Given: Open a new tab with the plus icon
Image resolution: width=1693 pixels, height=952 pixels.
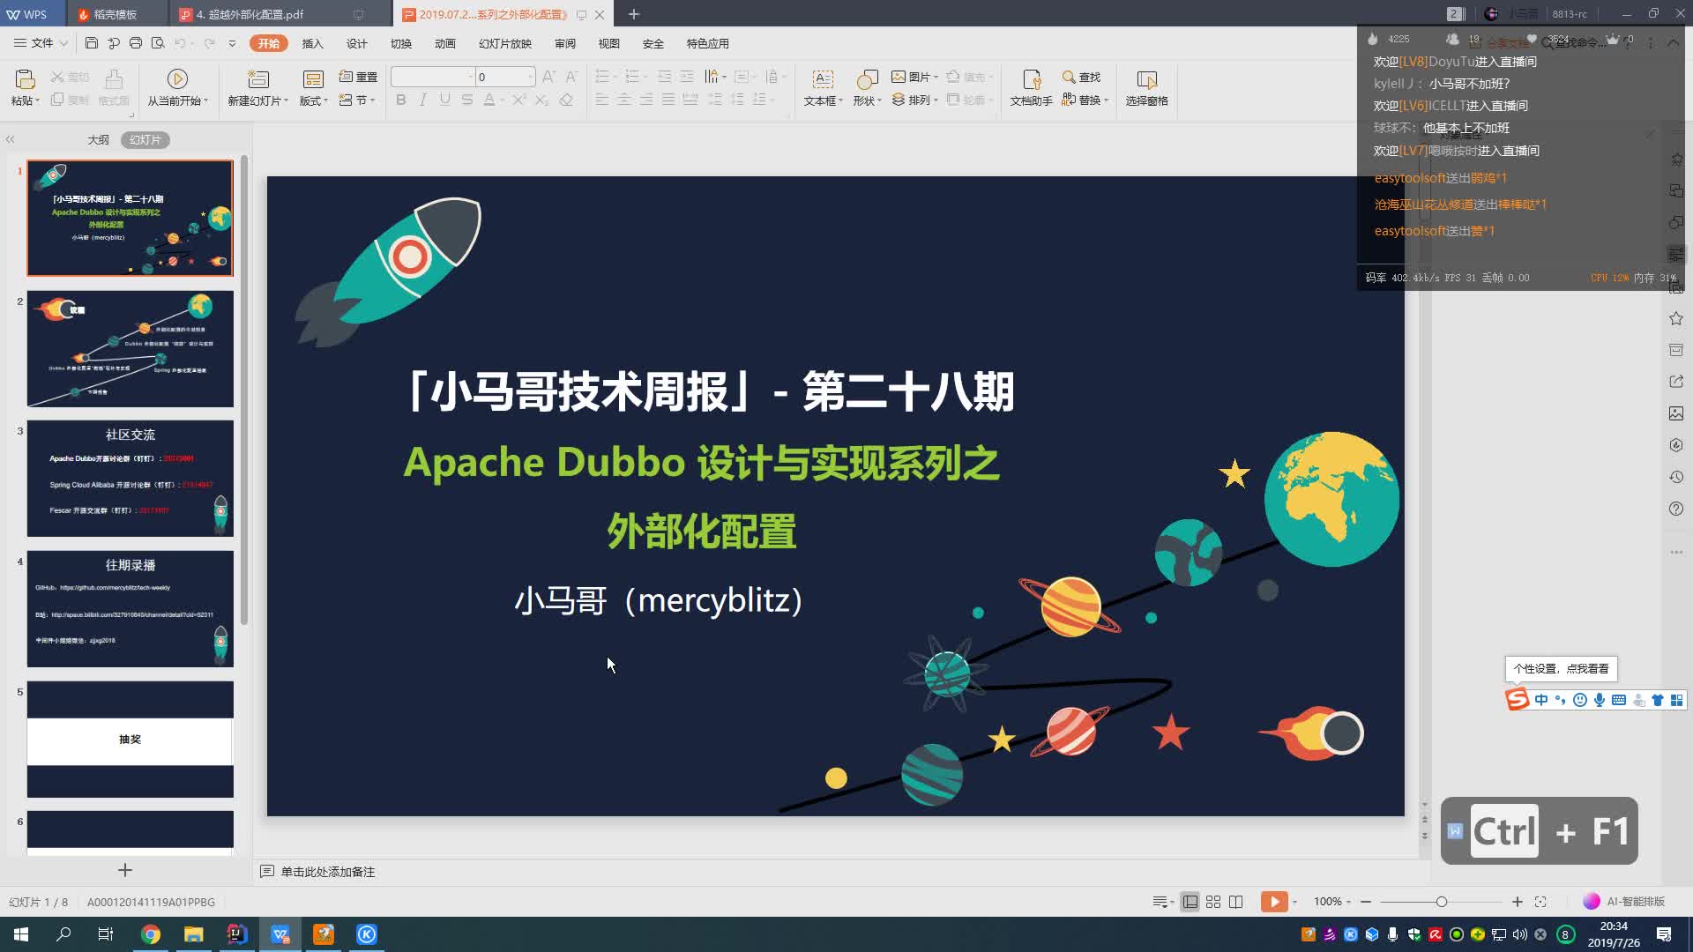Looking at the screenshot, I should (633, 14).
